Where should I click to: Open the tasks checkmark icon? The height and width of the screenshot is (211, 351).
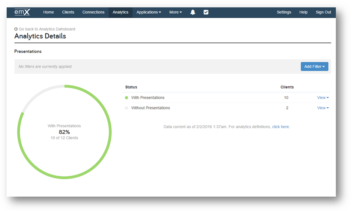point(206,12)
